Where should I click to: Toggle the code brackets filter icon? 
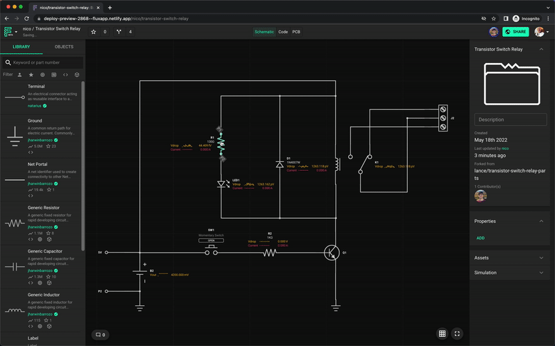65,75
